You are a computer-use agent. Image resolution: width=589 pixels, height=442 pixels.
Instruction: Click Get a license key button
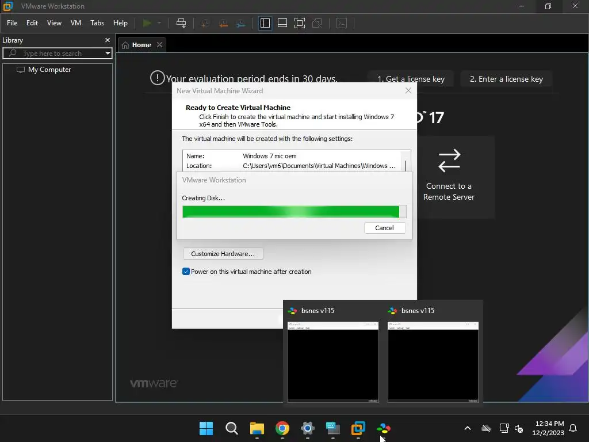(411, 79)
